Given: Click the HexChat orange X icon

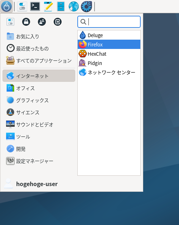Looking at the screenshot, I should (x=83, y=54).
